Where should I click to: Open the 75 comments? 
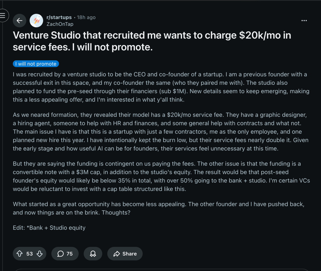(x=65, y=254)
